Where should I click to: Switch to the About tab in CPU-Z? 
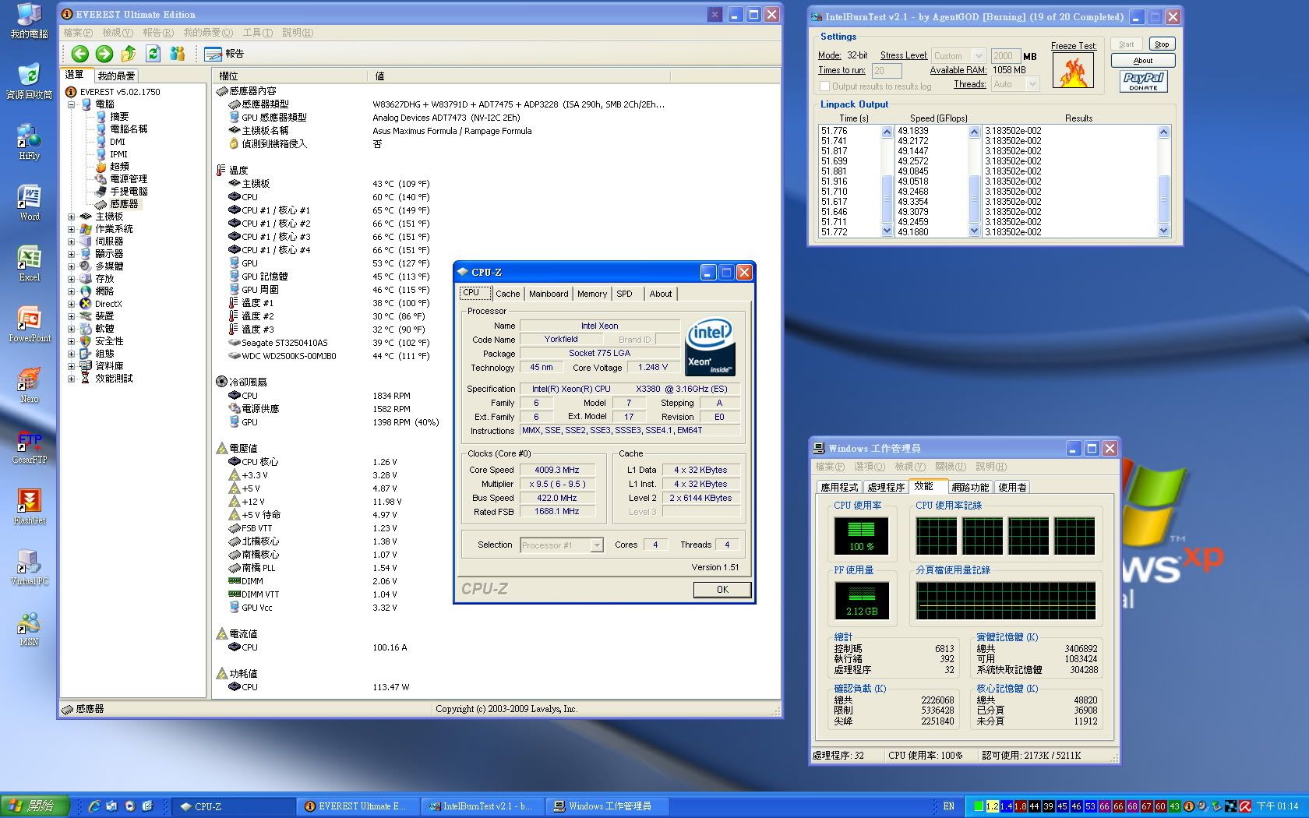pos(661,294)
